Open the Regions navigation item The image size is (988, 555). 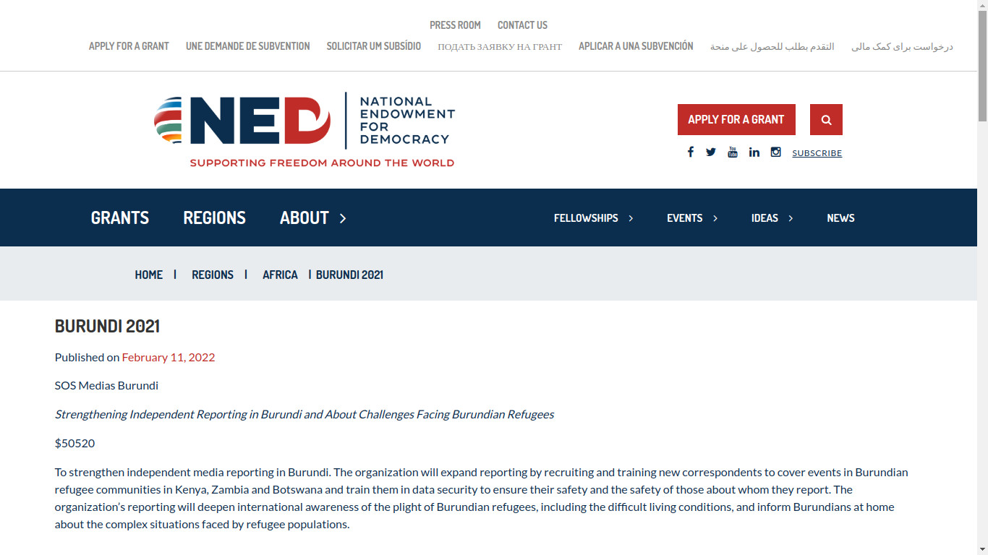coord(214,218)
